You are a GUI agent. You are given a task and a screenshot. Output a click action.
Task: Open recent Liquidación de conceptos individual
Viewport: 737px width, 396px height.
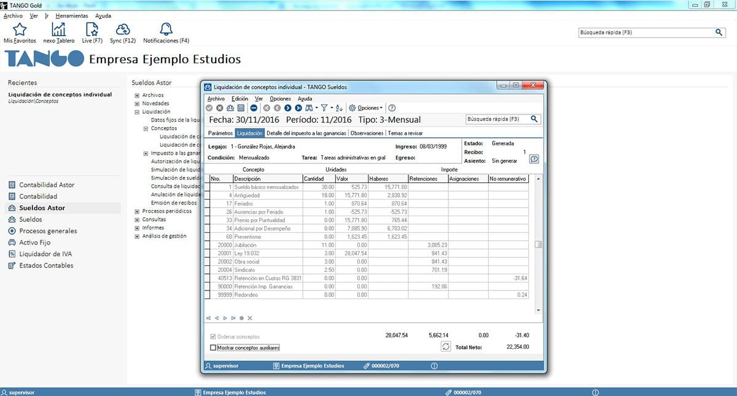[x=60, y=95]
